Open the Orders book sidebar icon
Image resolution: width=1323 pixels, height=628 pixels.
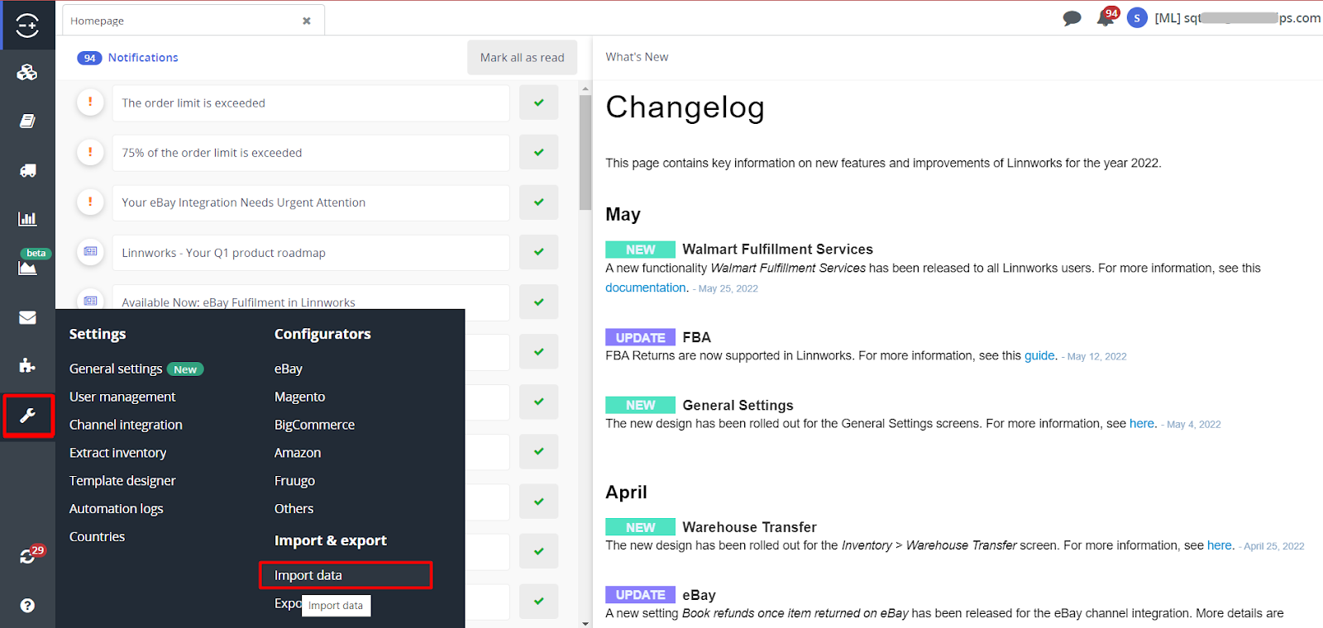(x=27, y=121)
